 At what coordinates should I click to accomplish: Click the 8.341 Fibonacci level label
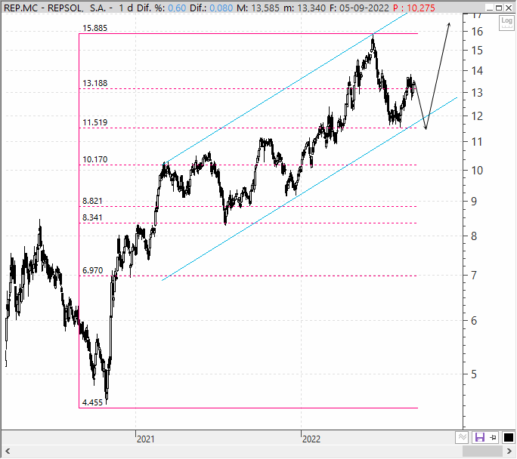92,217
